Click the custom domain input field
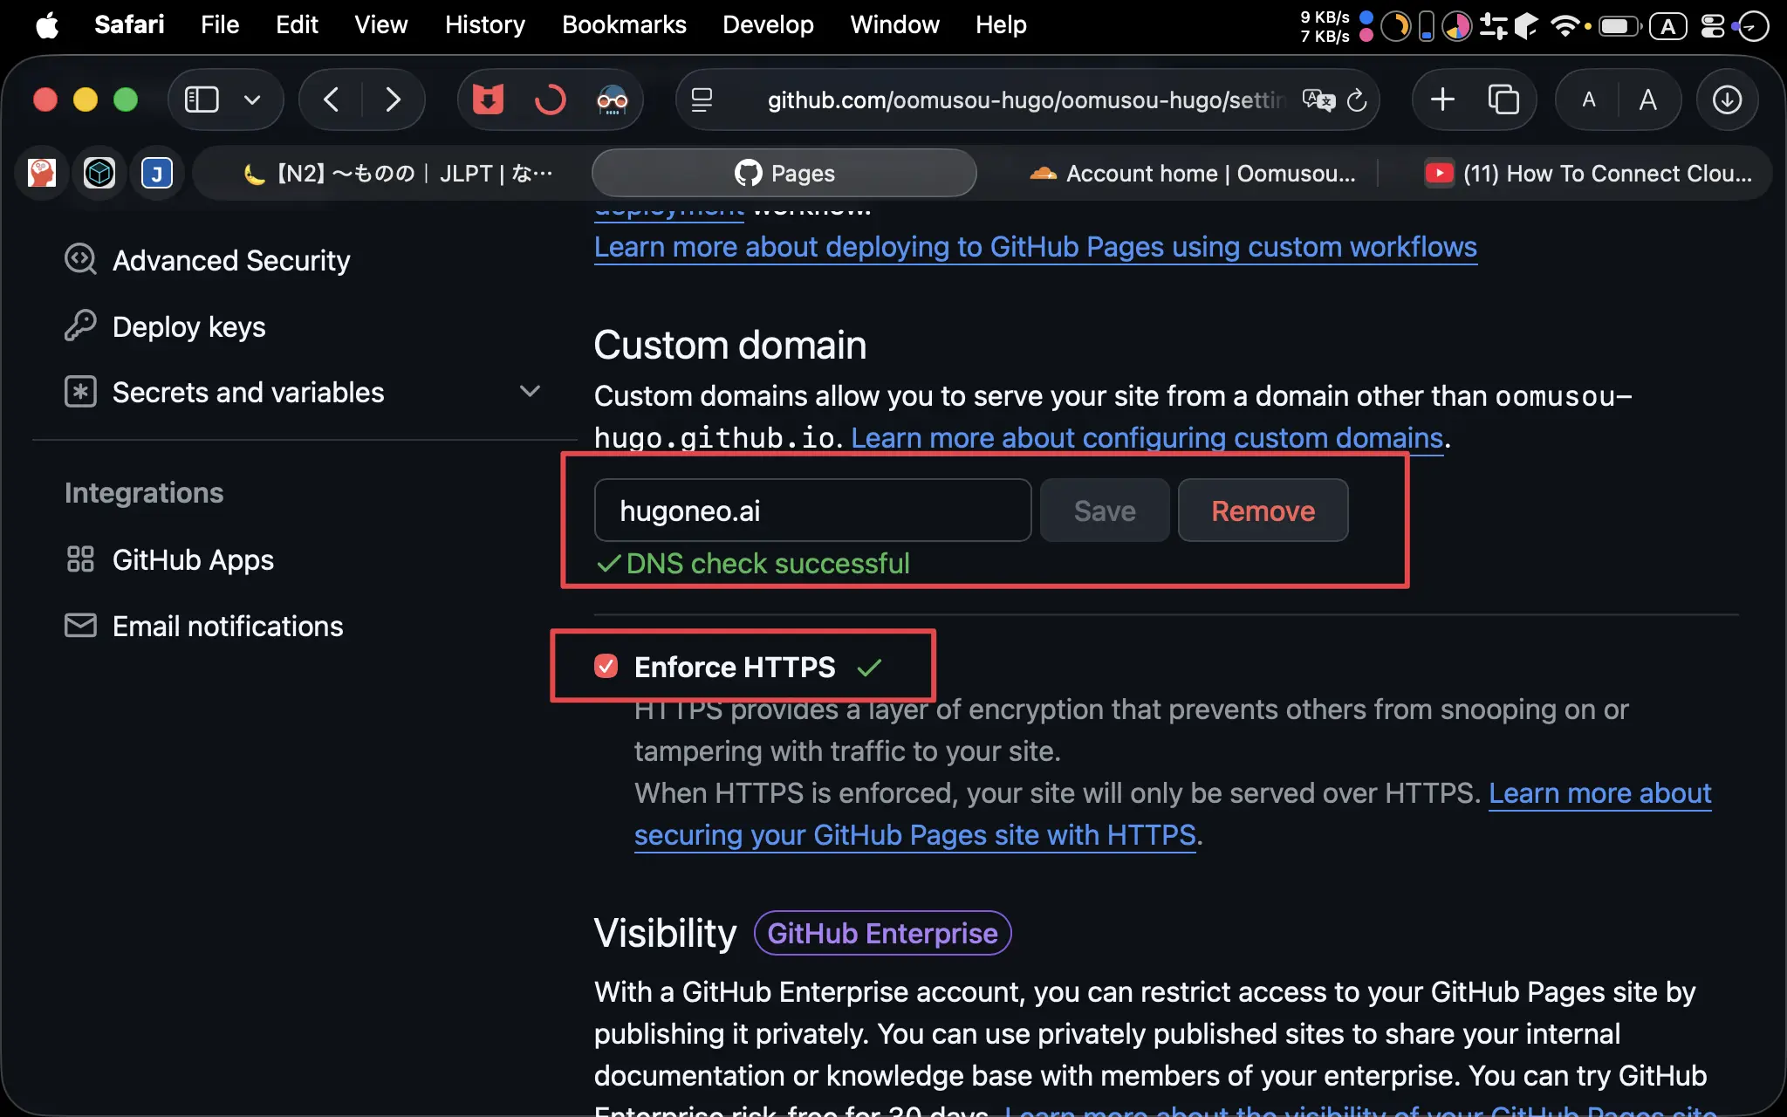1787x1117 pixels. click(812, 511)
